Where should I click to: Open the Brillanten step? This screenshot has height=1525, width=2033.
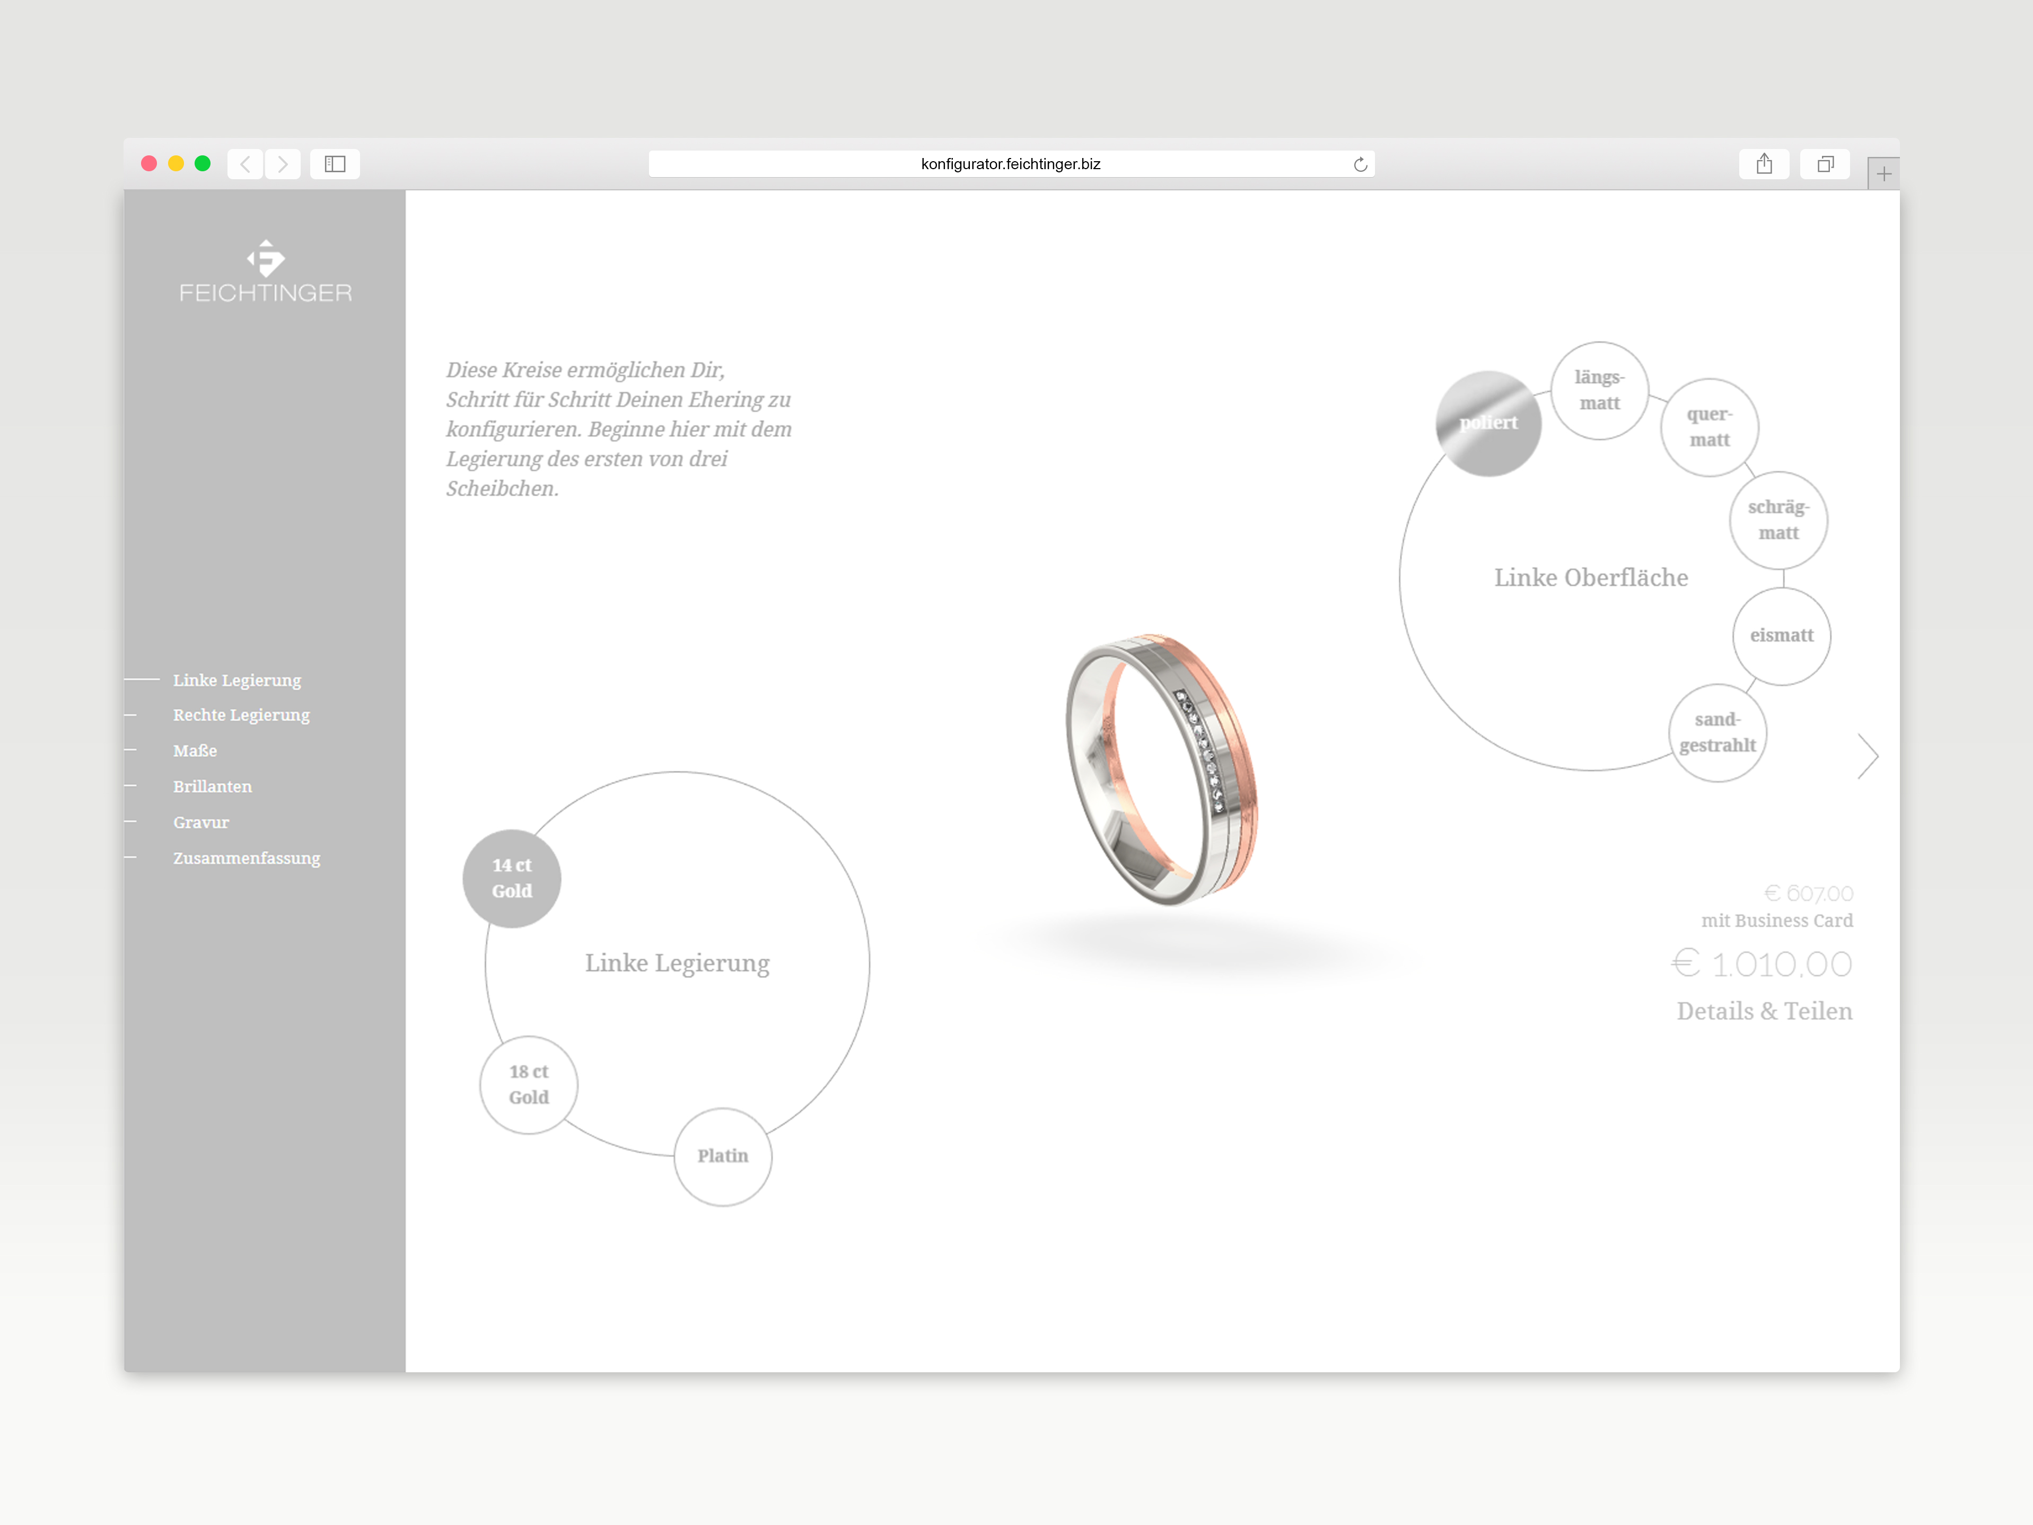click(x=212, y=787)
